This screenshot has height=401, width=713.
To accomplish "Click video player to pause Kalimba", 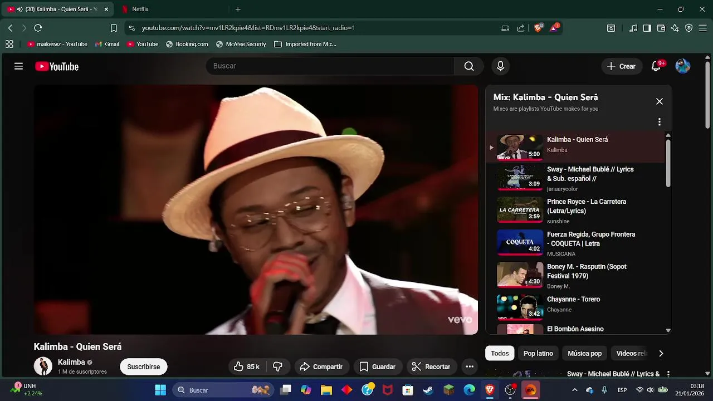I will tap(256, 209).
